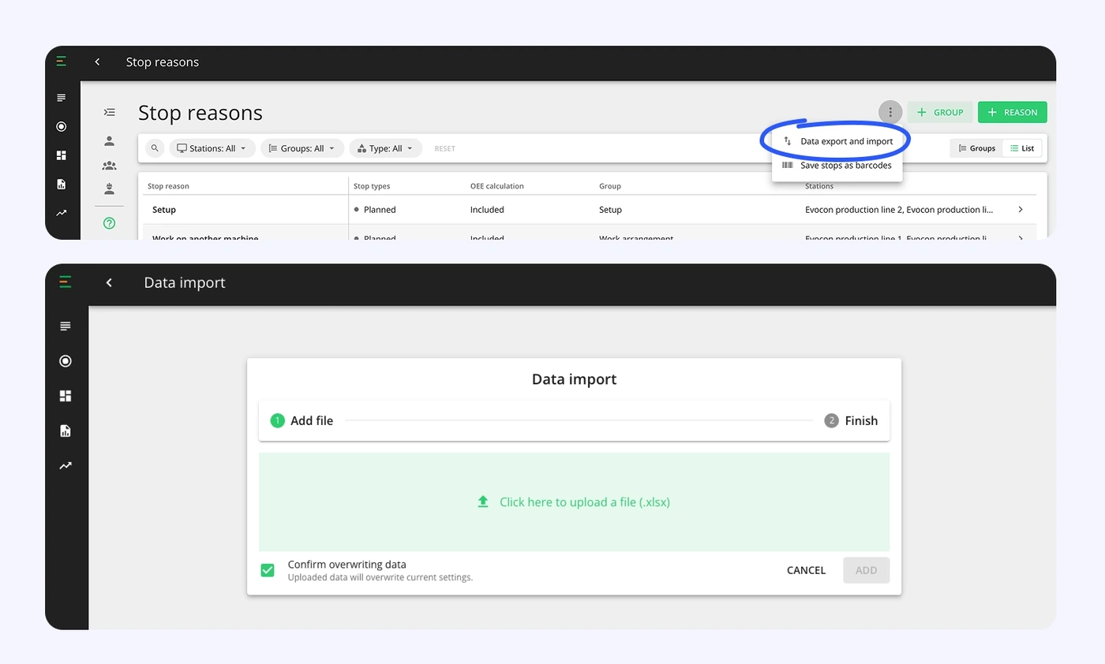Image resolution: width=1105 pixels, height=664 pixels.
Task: Click the three-dot more options button
Action: point(890,112)
